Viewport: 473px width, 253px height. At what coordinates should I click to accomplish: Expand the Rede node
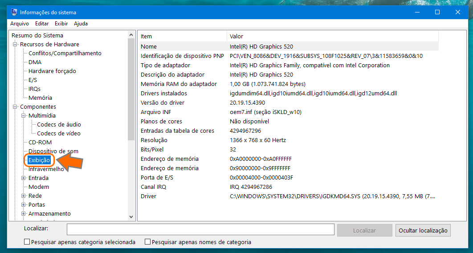click(x=23, y=196)
